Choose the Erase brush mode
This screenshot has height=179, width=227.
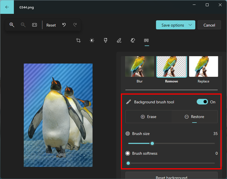[x=148, y=117]
